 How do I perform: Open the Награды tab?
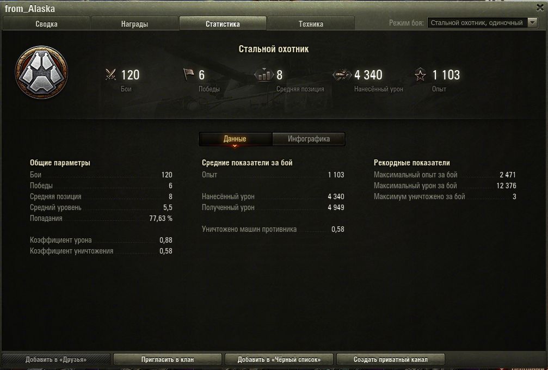(134, 24)
